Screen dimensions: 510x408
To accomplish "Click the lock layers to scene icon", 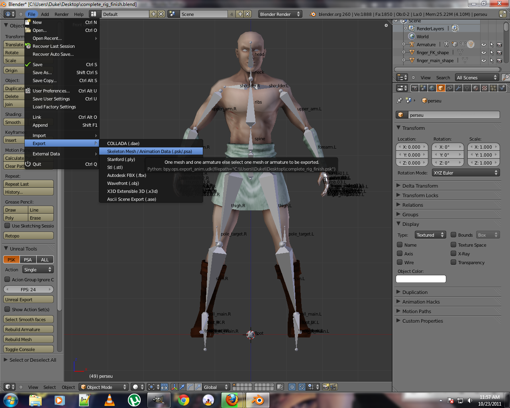I will pos(280,387).
